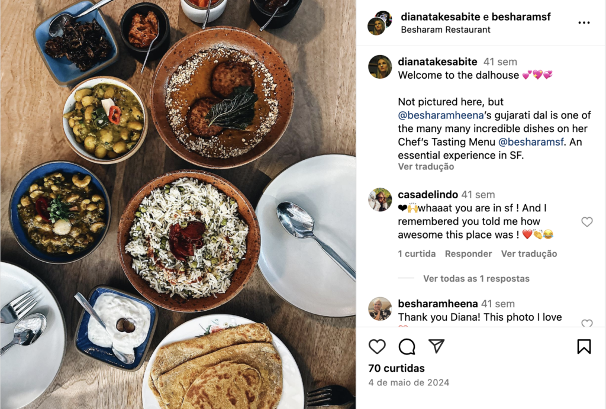Screen dimensions: 606x409
Task: Open casadelindo's profile picture
Action: 380,199
